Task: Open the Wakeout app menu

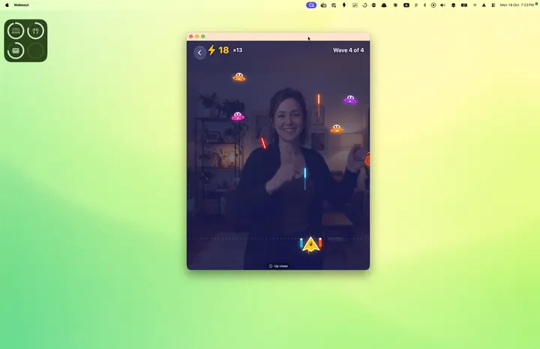Action: 21,5
